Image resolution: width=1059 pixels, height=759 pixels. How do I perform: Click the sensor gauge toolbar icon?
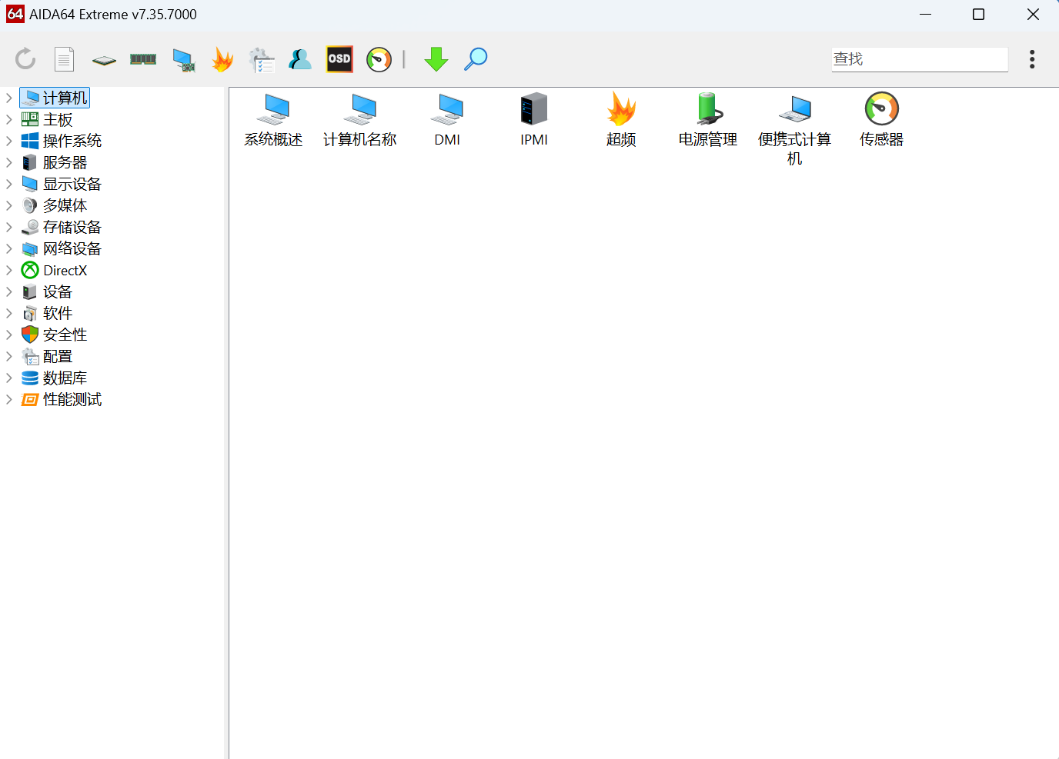pyautogui.click(x=379, y=59)
